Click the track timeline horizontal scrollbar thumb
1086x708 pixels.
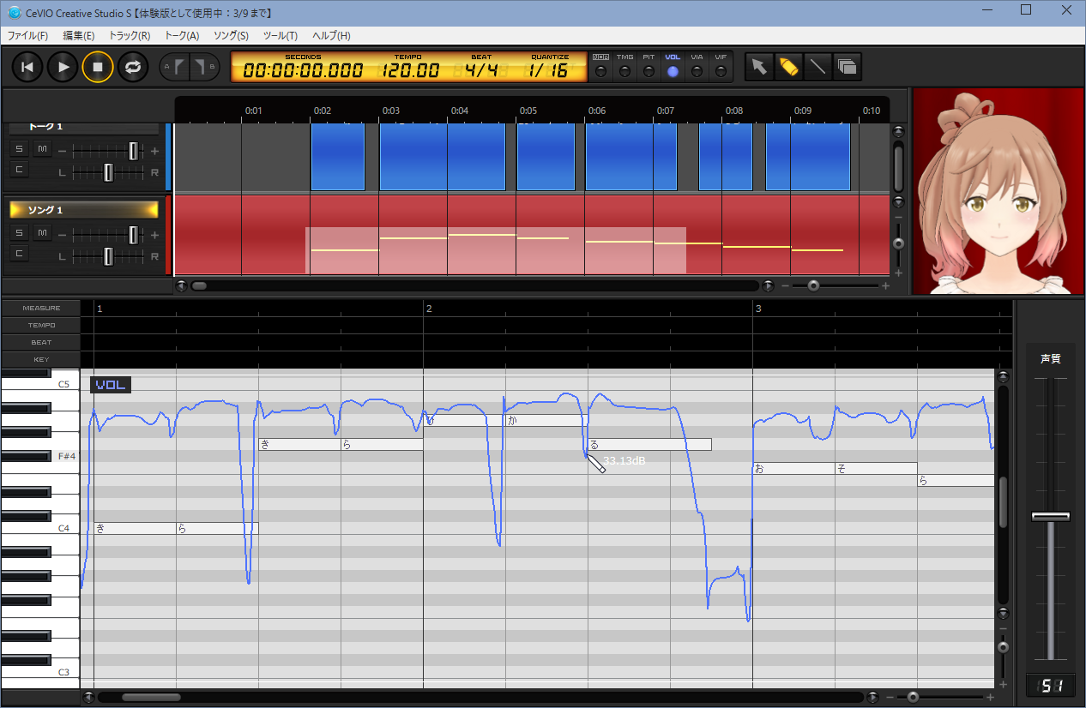(199, 285)
